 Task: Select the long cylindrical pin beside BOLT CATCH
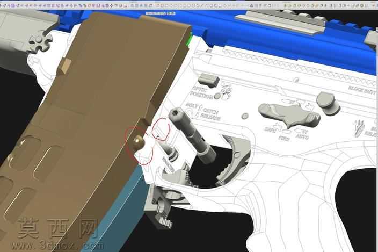[192, 136]
